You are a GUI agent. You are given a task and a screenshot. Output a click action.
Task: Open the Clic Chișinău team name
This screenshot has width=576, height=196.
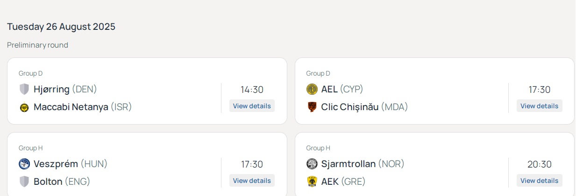(x=349, y=107)
